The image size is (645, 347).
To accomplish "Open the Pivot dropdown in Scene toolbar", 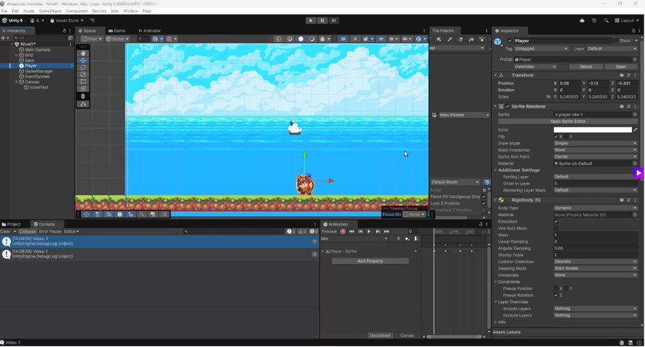I will (92, 39).
